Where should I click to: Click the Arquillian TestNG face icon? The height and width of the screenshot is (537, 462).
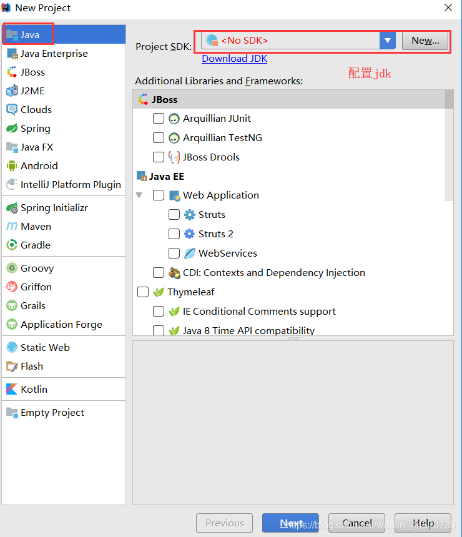(174, 138)
